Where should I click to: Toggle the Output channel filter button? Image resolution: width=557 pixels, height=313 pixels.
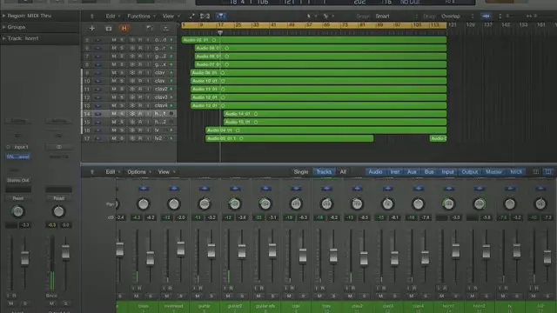(470, 172)
